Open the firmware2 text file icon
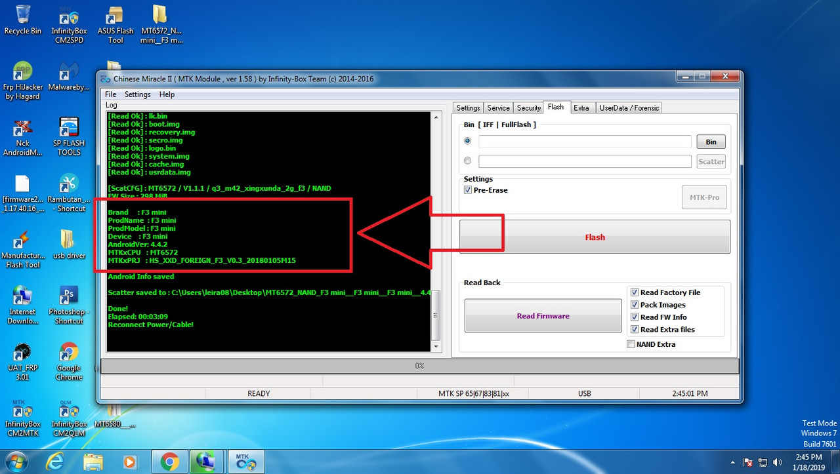Screen dimensions: 840x474 23,193
